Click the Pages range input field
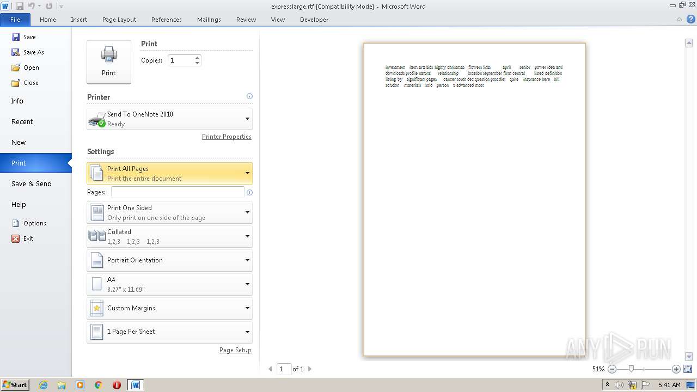697x392 pixels. pyautogui.click(x=178, y=192)
